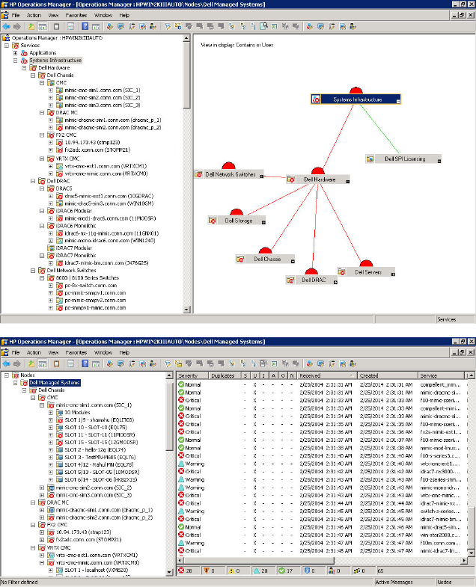Image resolution: width=476 pixels, height=587 pixels.
Task: Click the Dell Chassis node icon in the map
Action: 240,259
